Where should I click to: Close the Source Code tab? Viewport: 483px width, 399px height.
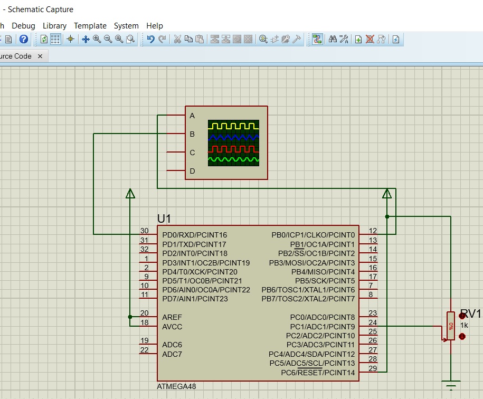tap(40, 56)
